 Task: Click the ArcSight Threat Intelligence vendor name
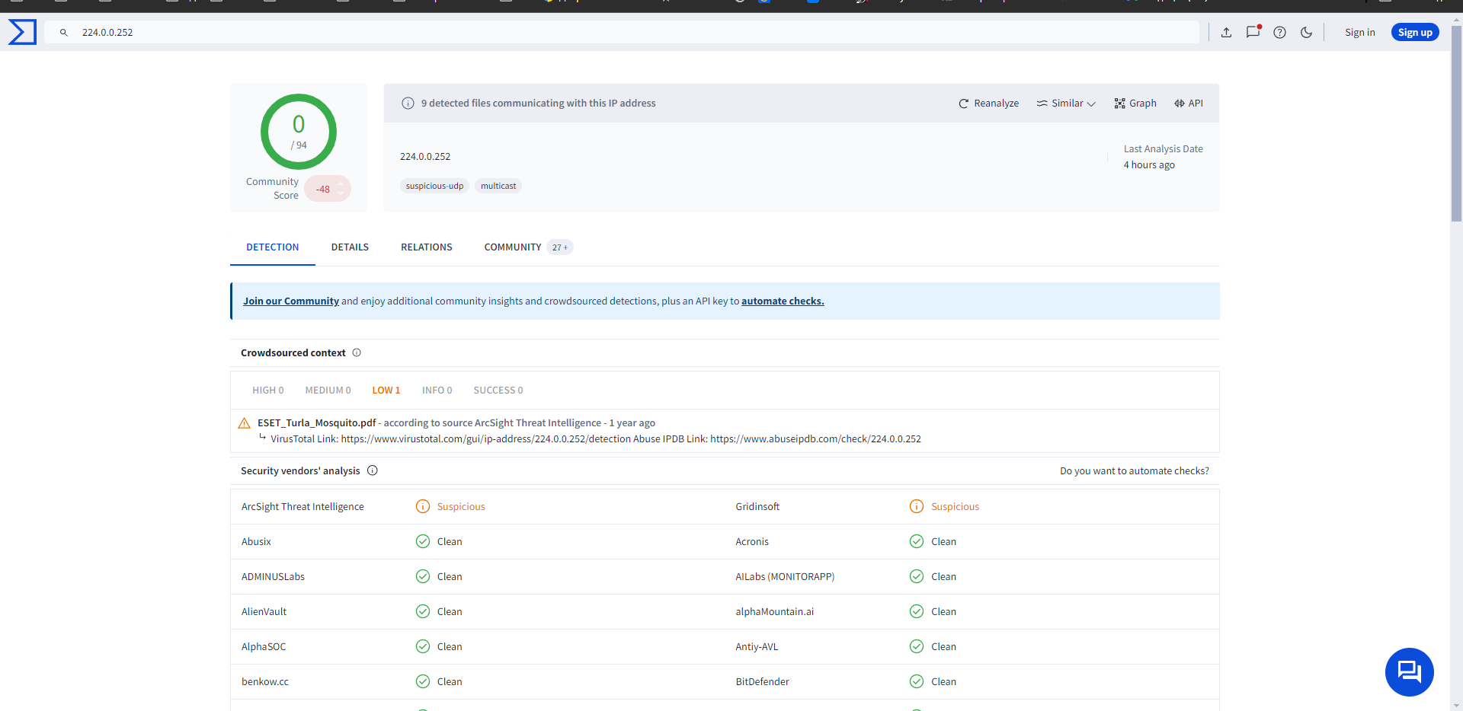click(x=303, y=507)
